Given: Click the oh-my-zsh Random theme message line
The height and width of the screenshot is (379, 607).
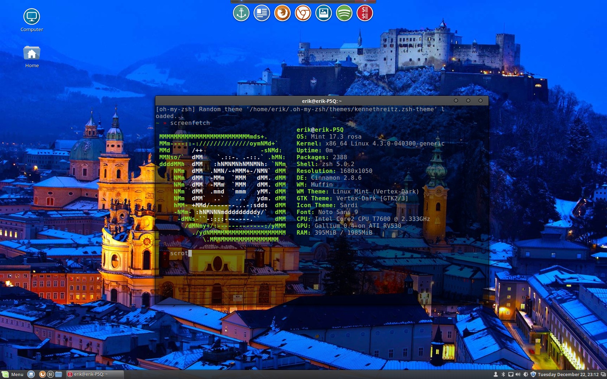Looking at the screenshot, I should tap(300, 113).
